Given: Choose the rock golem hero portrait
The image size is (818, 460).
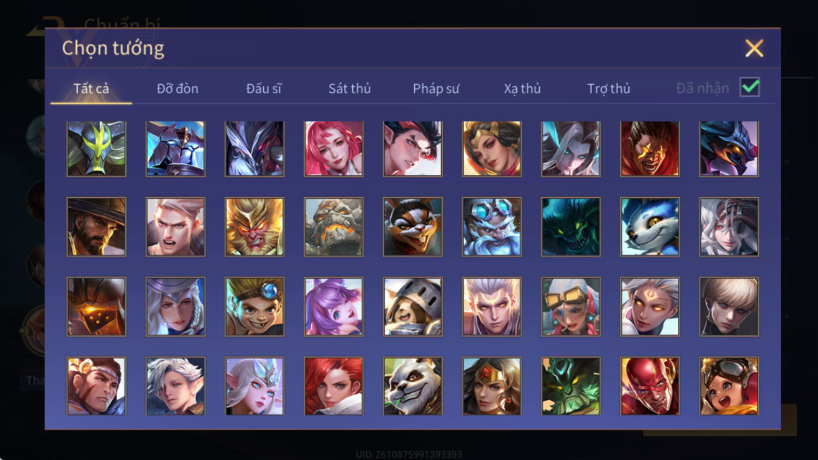Looking at the screenshot, I should (334, 227).
